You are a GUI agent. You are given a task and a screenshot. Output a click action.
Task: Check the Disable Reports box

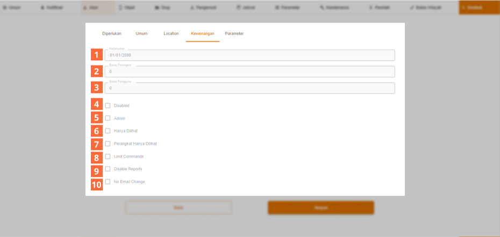click(108, 169)
